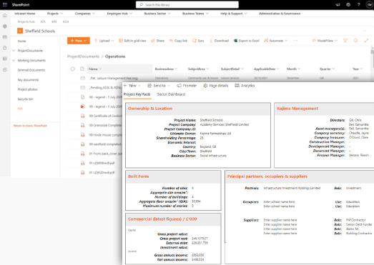Collapse the ProjectDocuments navigation node

pos(14,51)
